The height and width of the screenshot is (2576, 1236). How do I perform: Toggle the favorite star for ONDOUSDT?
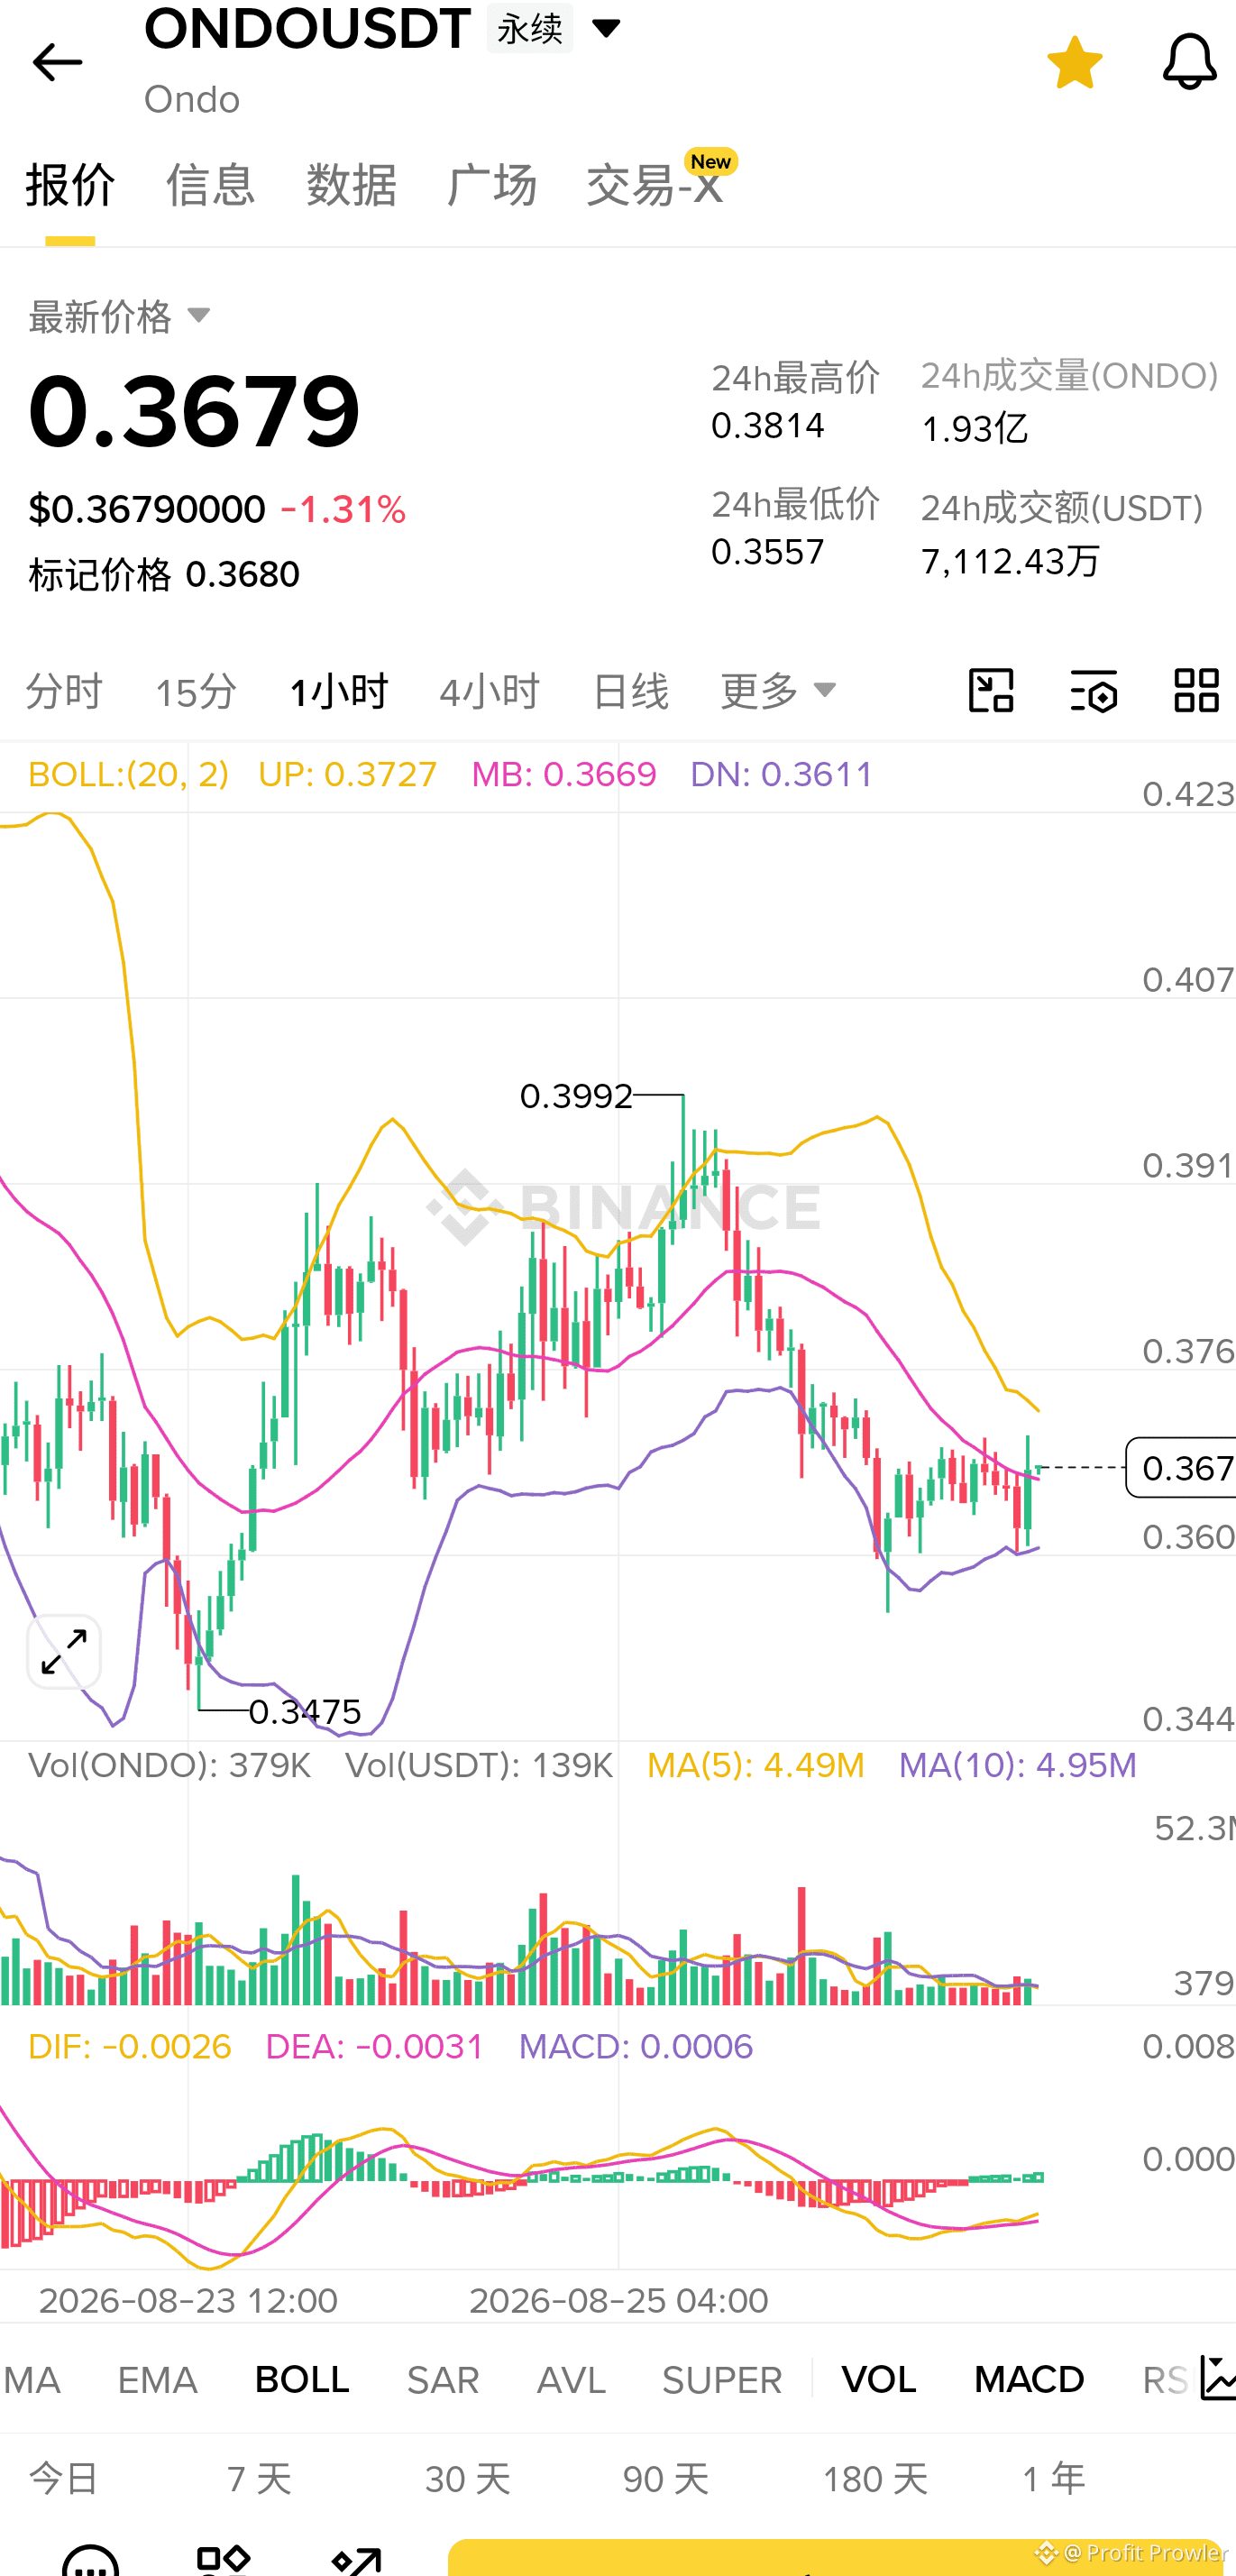click(x=1074, y=62)
